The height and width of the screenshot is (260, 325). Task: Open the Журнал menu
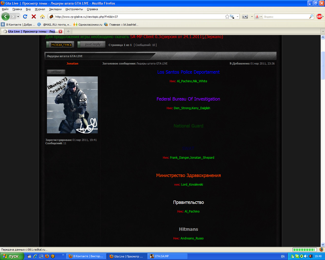click(40, 9)
